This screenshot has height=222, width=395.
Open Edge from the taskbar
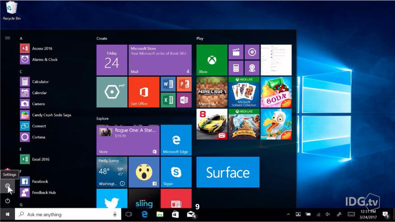tap(144, 214)
